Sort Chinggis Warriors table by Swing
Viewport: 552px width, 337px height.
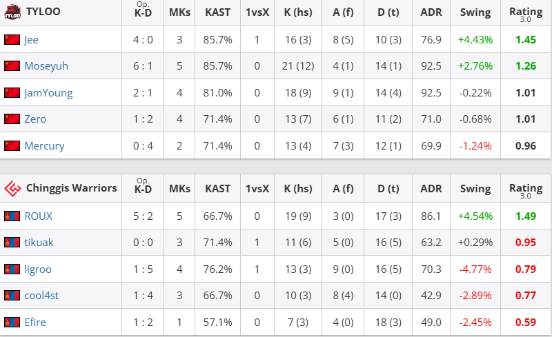click(x=475, y=188)
